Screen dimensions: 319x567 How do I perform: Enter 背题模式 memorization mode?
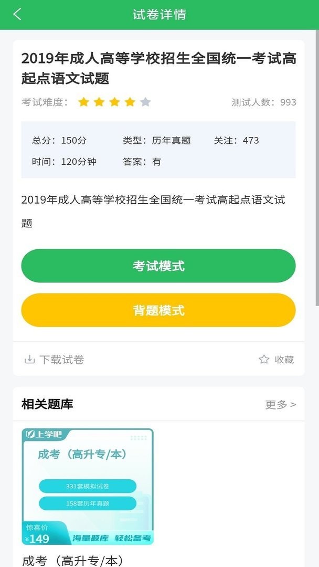click(x=158, y=310)
